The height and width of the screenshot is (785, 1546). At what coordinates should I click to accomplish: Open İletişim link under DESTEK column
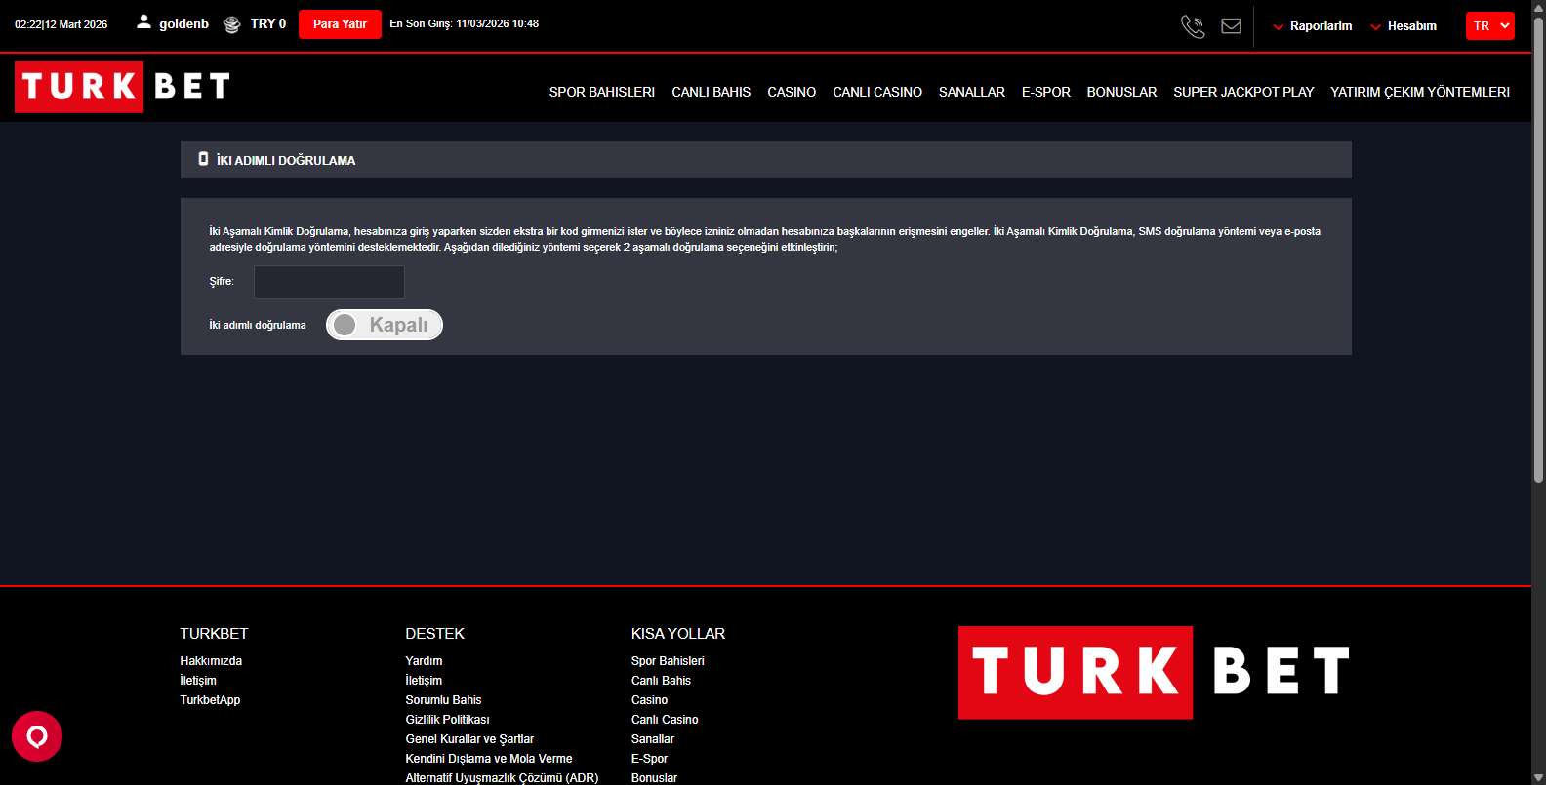[424, 681]
